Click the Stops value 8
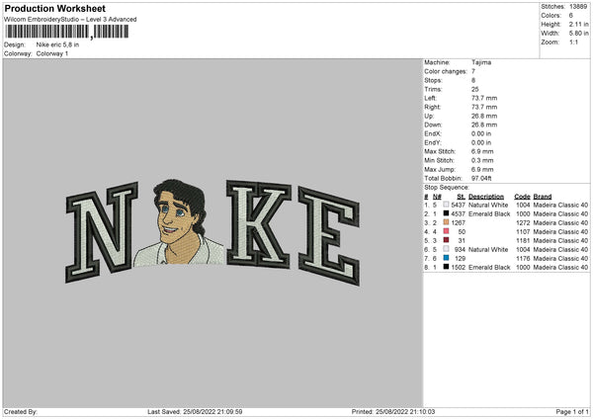 [x=473, y=80]
